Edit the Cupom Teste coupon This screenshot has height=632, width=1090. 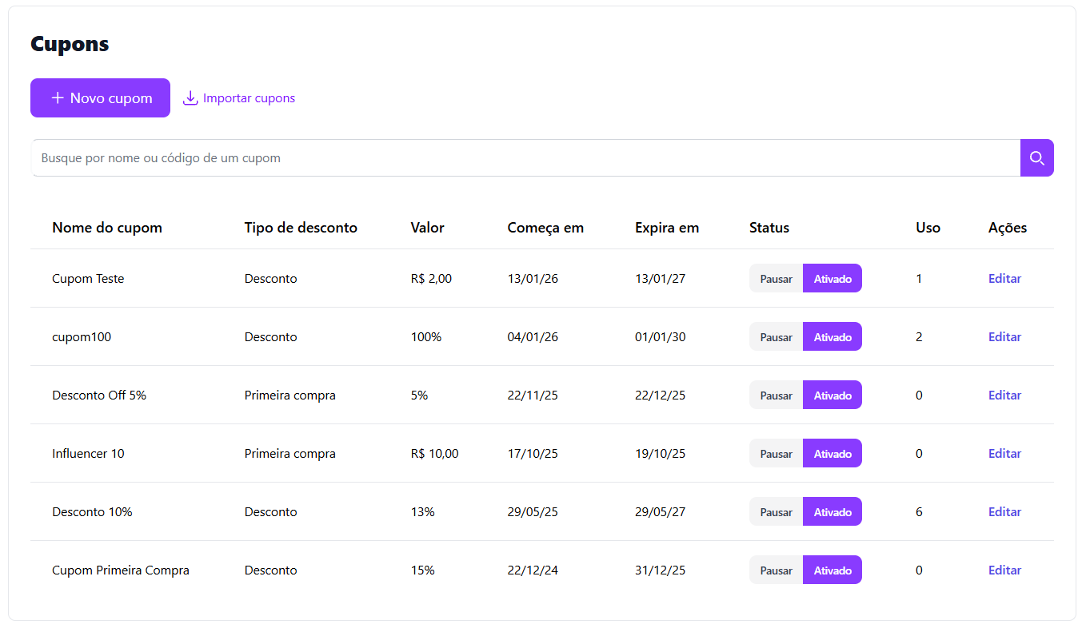[1004, 279]
